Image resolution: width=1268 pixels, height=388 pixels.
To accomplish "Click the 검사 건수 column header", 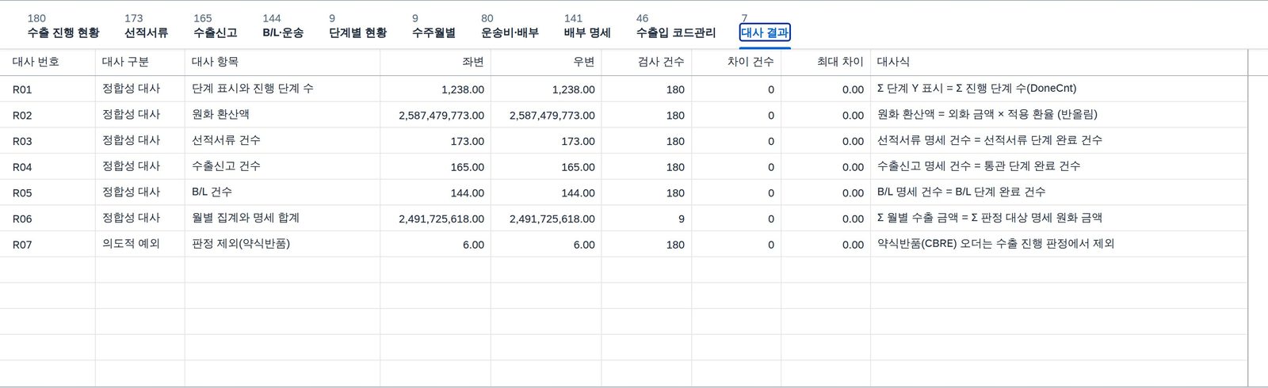I will (647, 62).
